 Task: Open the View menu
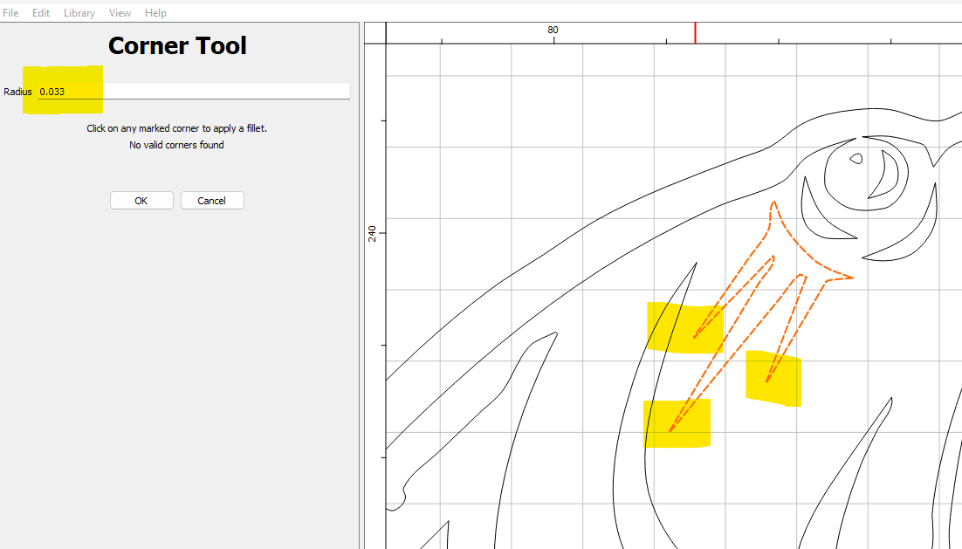click(x=120, y=13)
